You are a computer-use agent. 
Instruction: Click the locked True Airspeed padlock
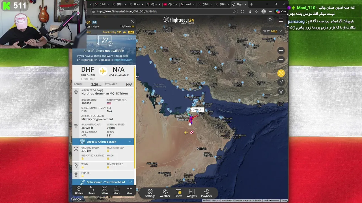coord(108,151)
